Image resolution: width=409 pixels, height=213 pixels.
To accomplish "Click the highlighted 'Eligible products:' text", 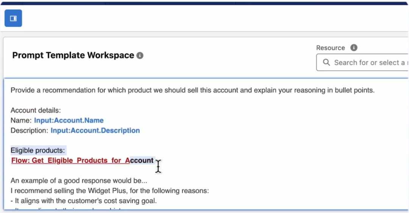I will click(38, 150).
